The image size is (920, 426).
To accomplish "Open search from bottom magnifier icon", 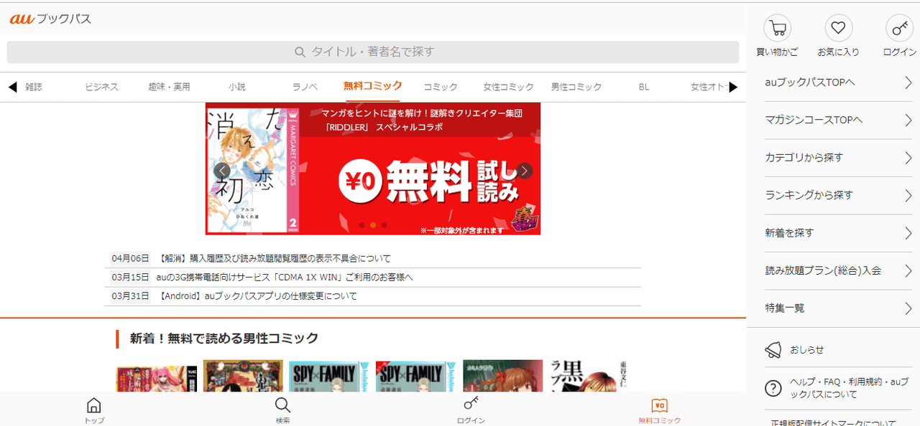I will pyautogui.click(x=283, y=407).
